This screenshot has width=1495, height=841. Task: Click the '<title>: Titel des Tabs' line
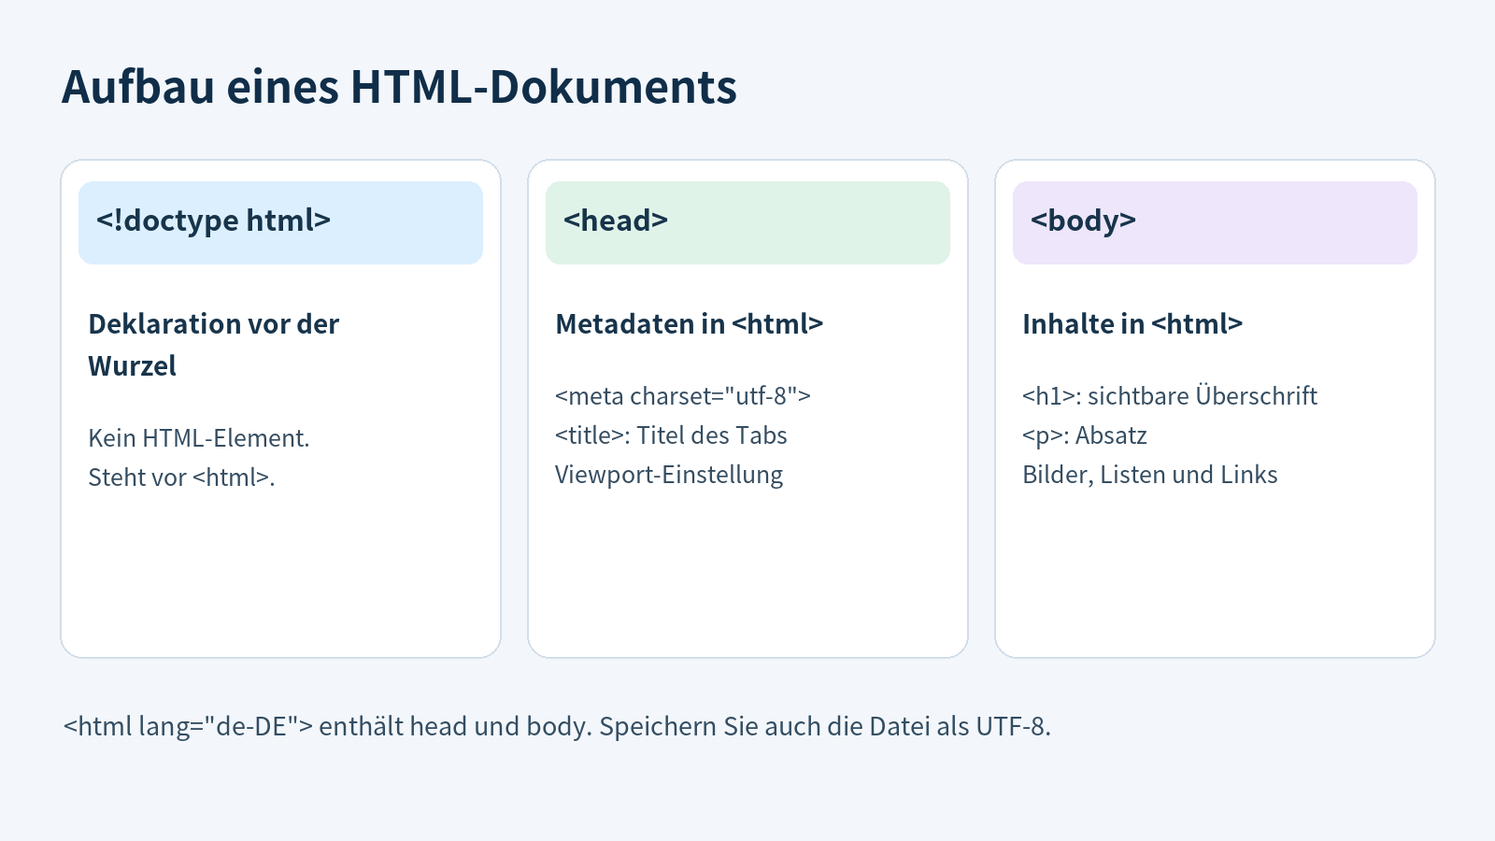point(671,435)
